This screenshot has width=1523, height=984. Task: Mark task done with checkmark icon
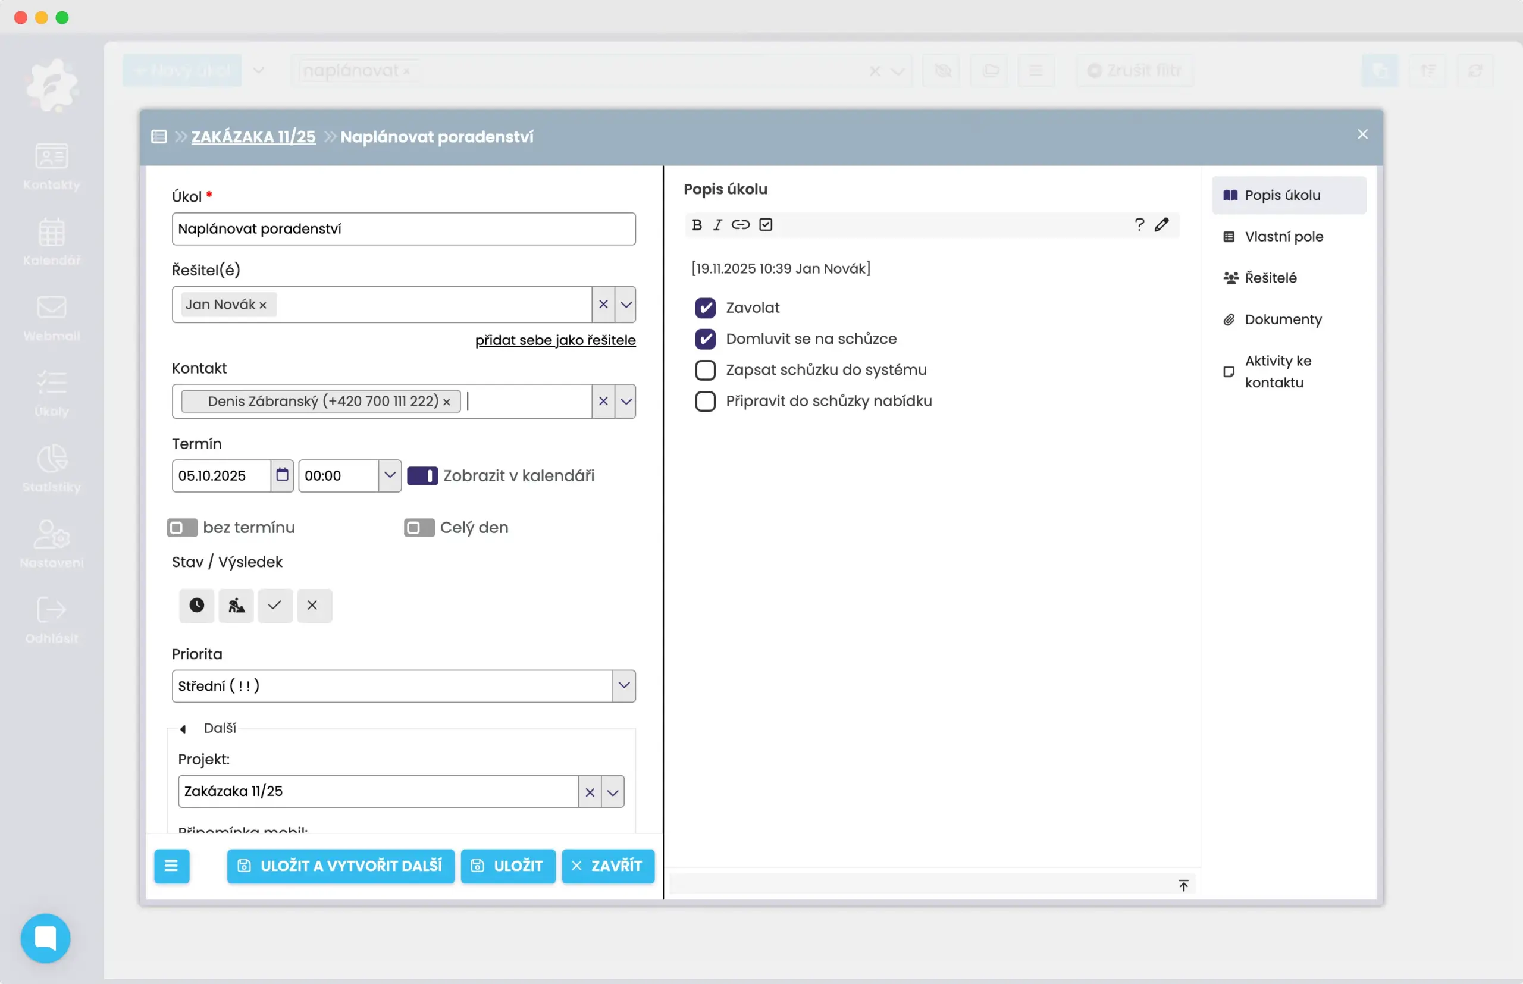[275, 605]
